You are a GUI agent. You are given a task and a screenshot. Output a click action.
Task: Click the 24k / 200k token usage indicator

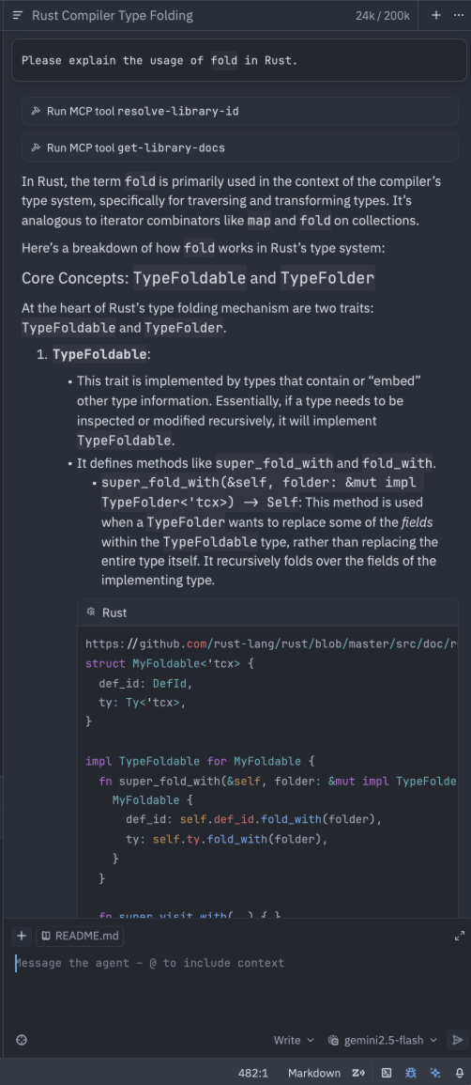(x=383, y=15)
